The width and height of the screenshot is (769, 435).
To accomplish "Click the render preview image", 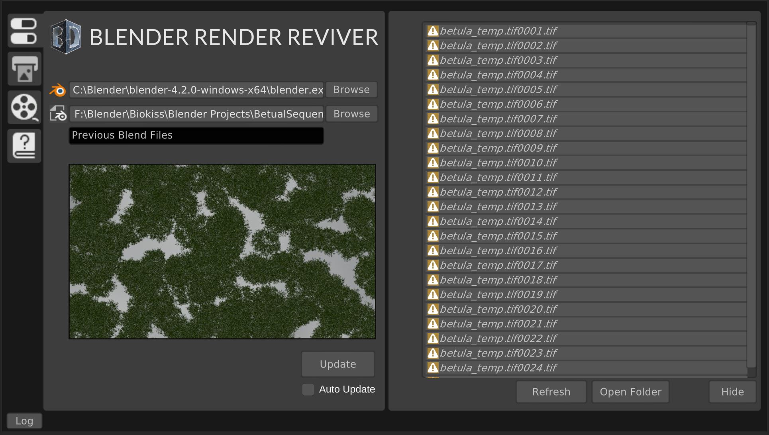I will coord(222,251).
